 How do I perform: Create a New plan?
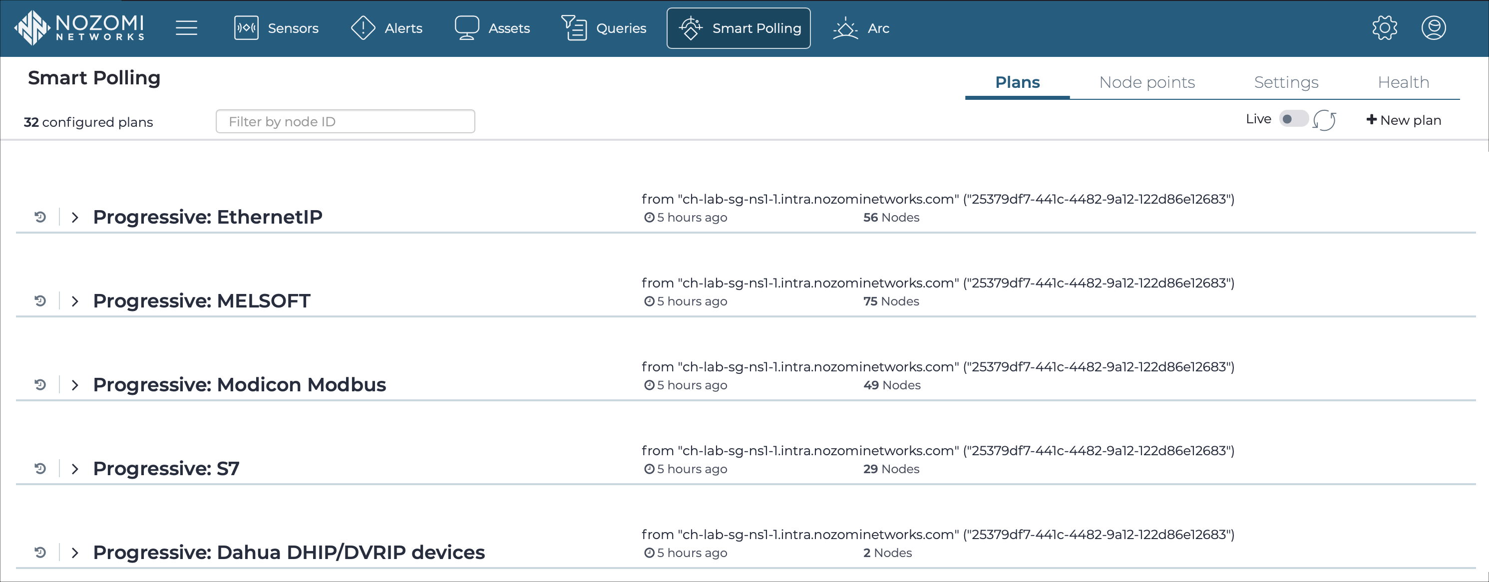pos(1404,120)
